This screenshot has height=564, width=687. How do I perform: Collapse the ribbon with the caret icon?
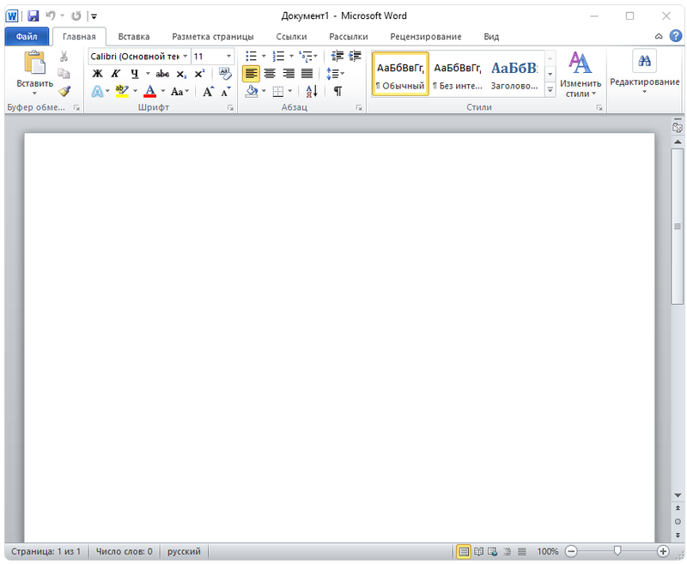click(659, 37)
